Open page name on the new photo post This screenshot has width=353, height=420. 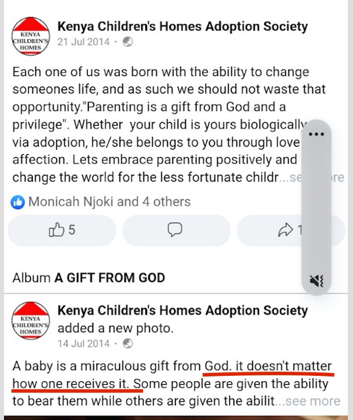[182, 310]
